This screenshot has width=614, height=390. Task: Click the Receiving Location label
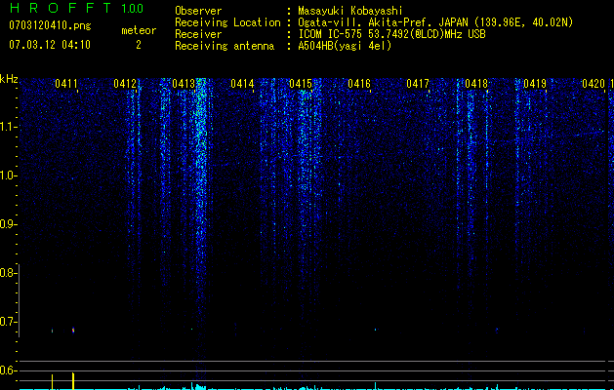point(227,22)
